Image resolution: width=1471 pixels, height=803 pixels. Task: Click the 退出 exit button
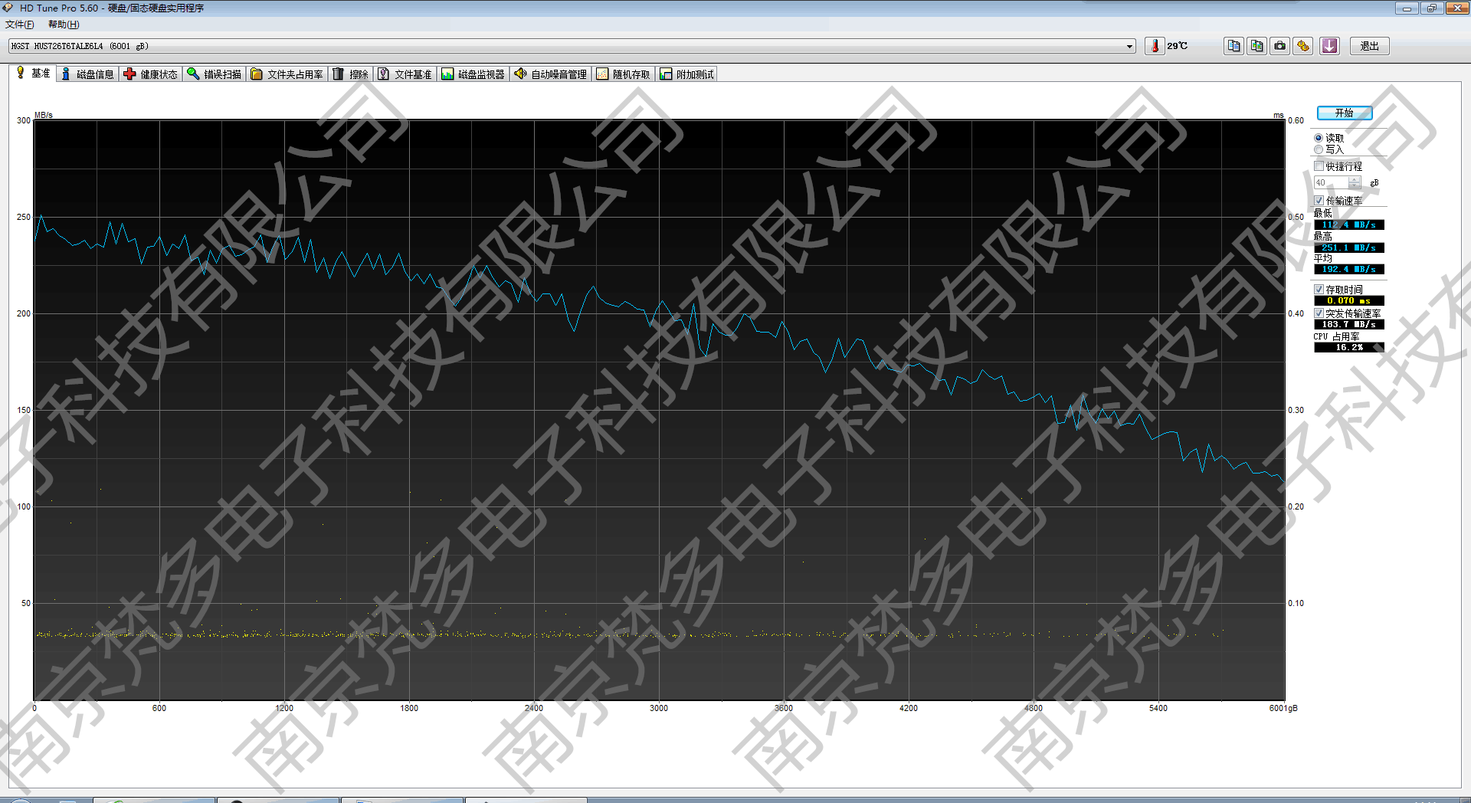click(x=1369, y=46)
